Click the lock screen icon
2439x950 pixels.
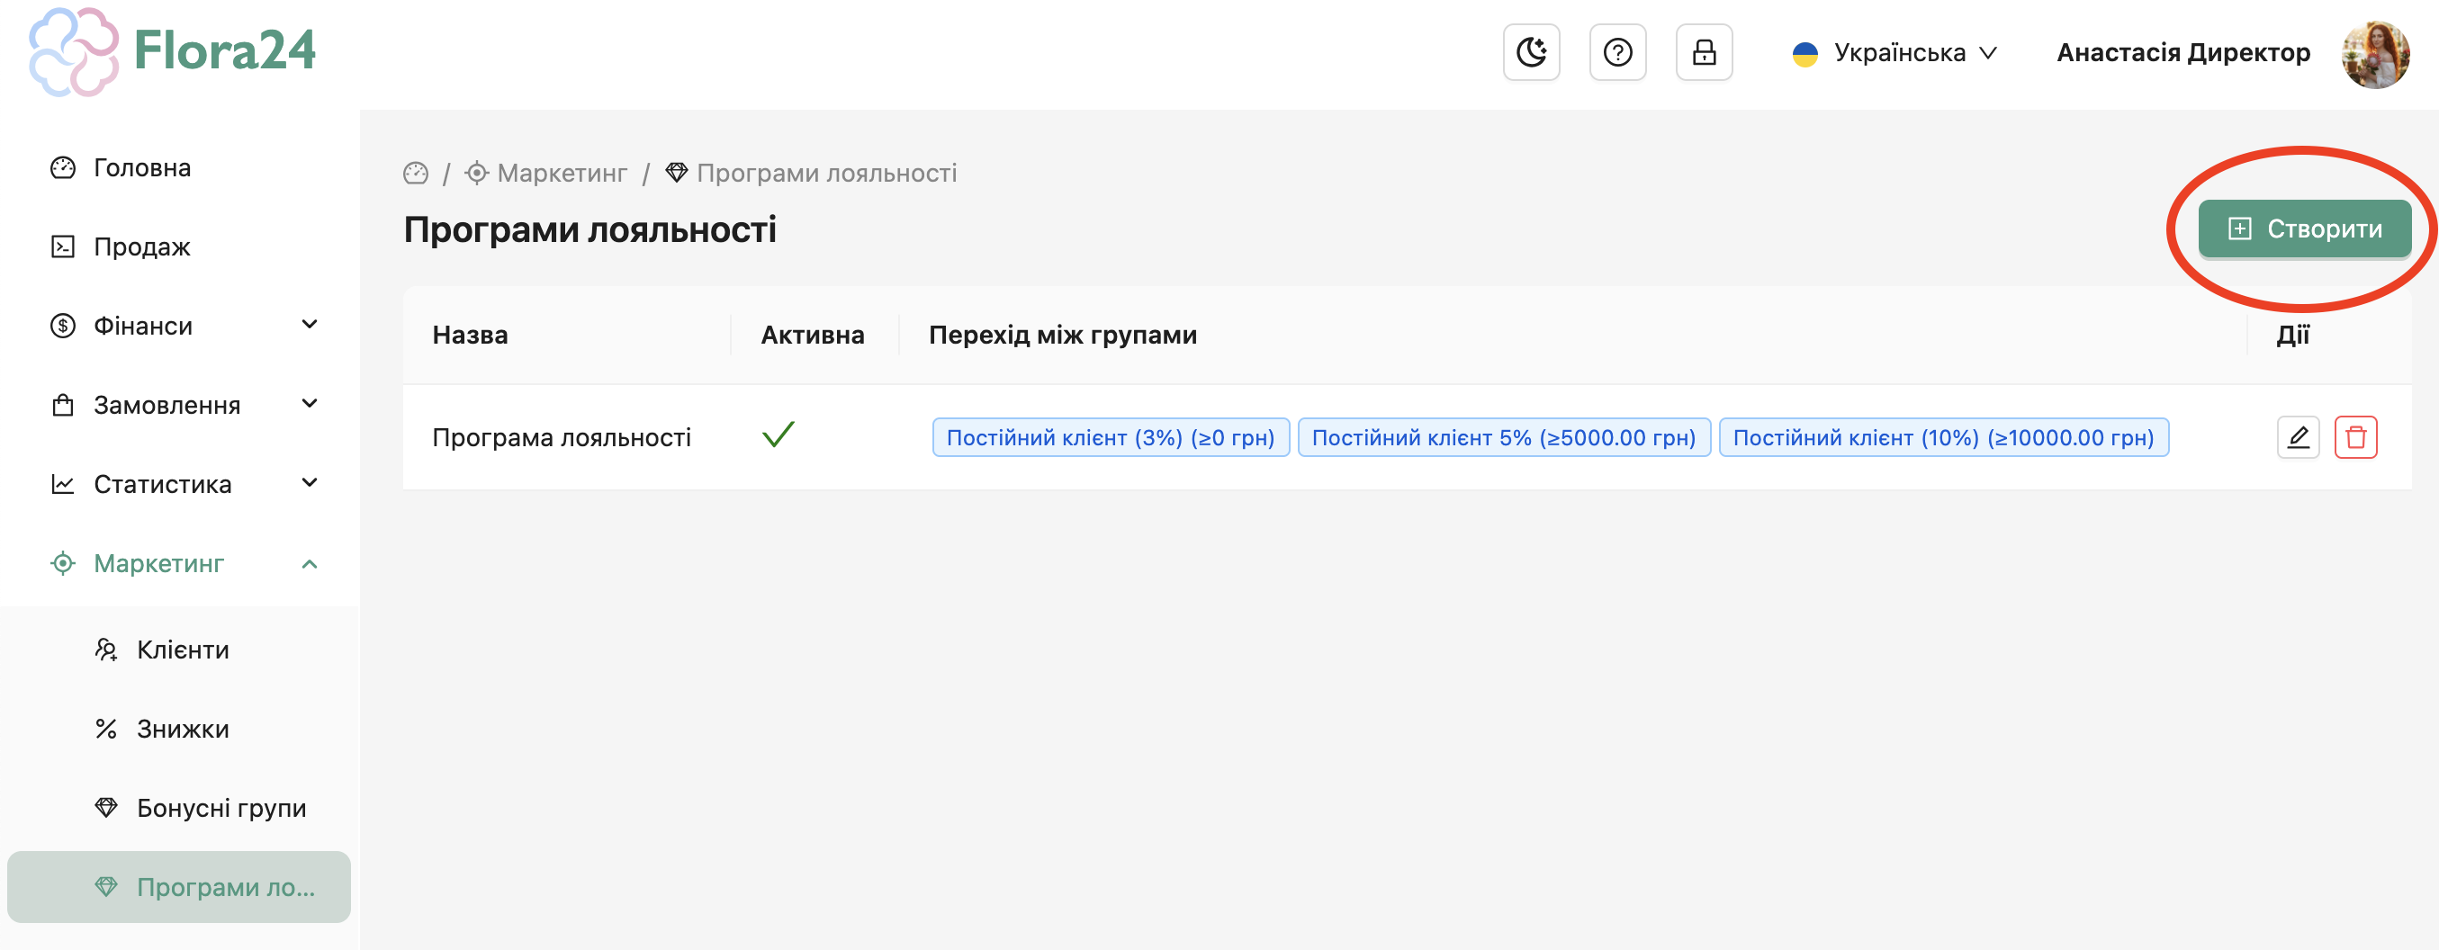pos(1704,52)
